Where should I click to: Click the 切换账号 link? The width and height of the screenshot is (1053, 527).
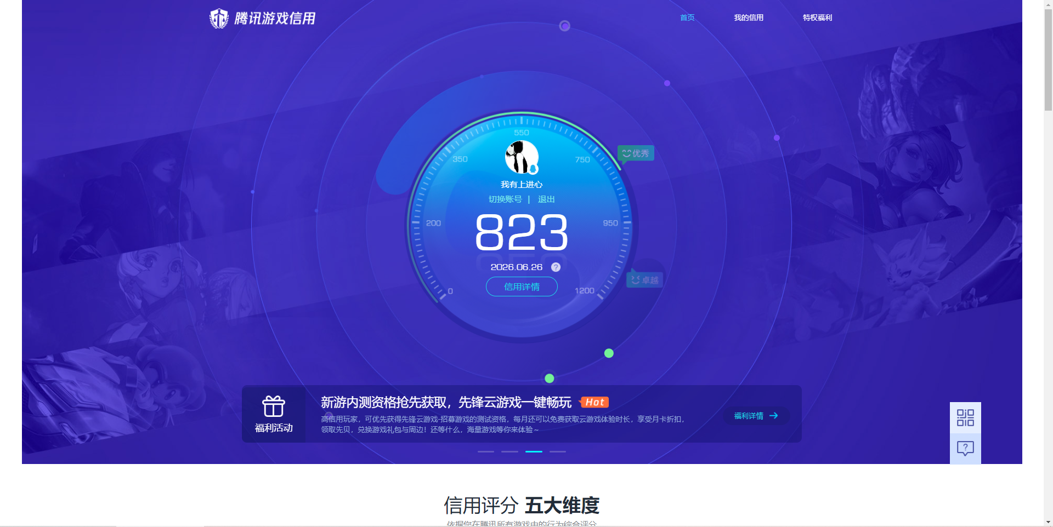[505, 199]
